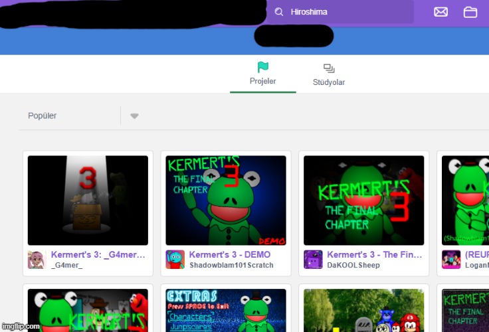Open the Kermert's 3 - DEMO title link
The image size is (489, 332).
[x=229, y=254]
